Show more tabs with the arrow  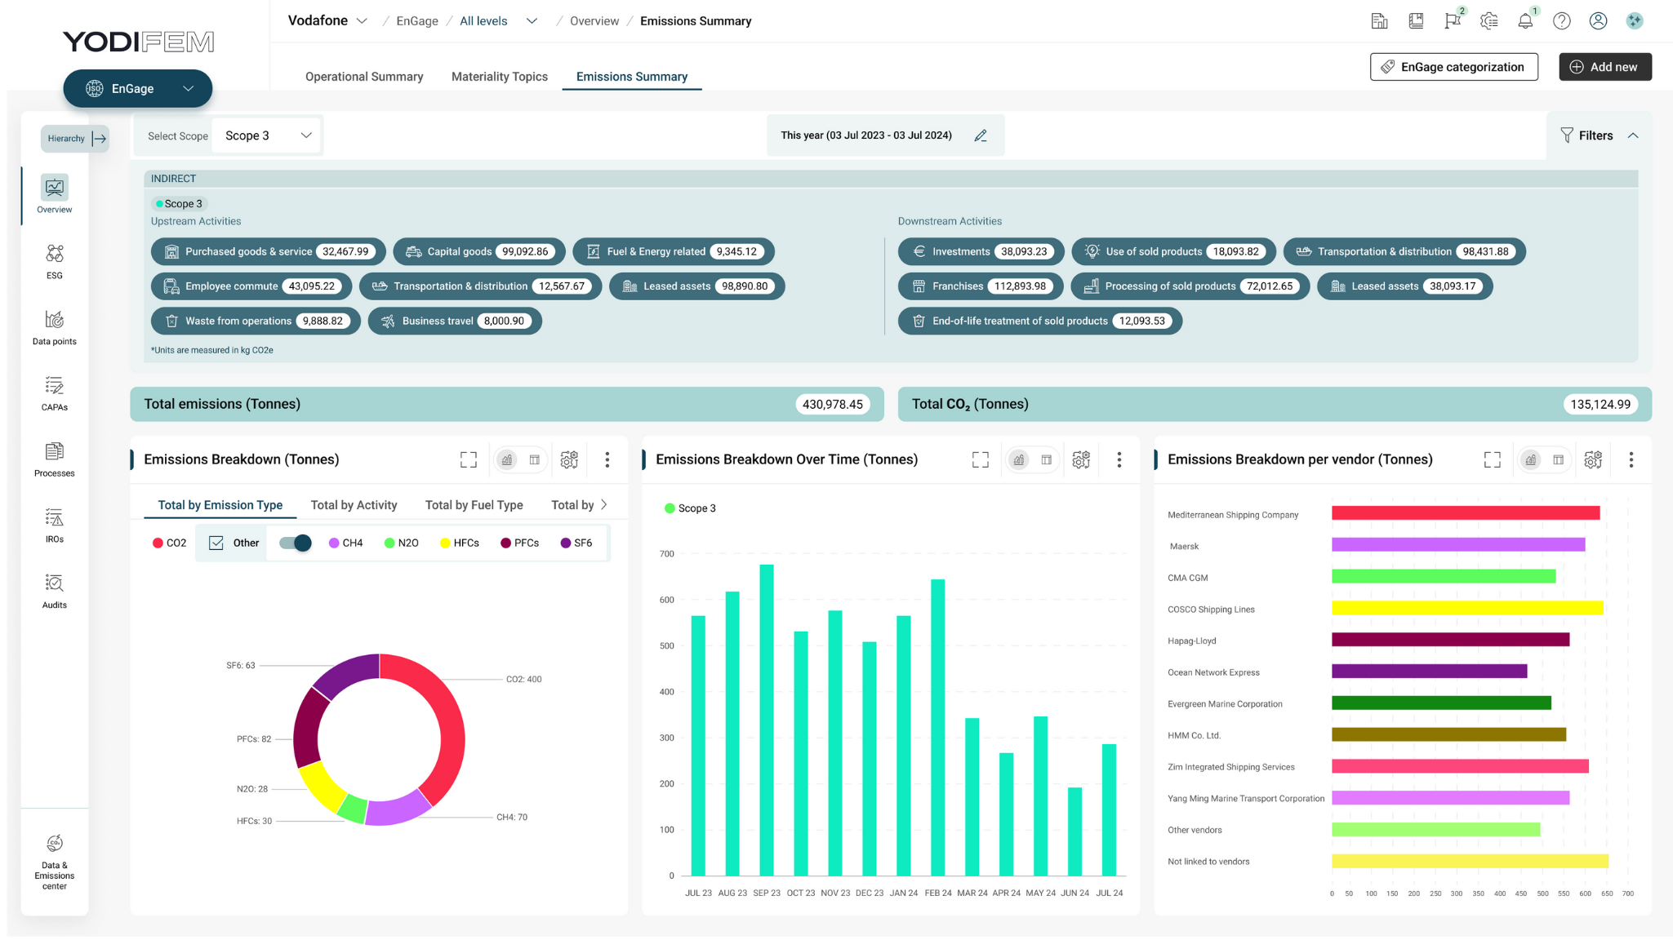coord(604,504)
